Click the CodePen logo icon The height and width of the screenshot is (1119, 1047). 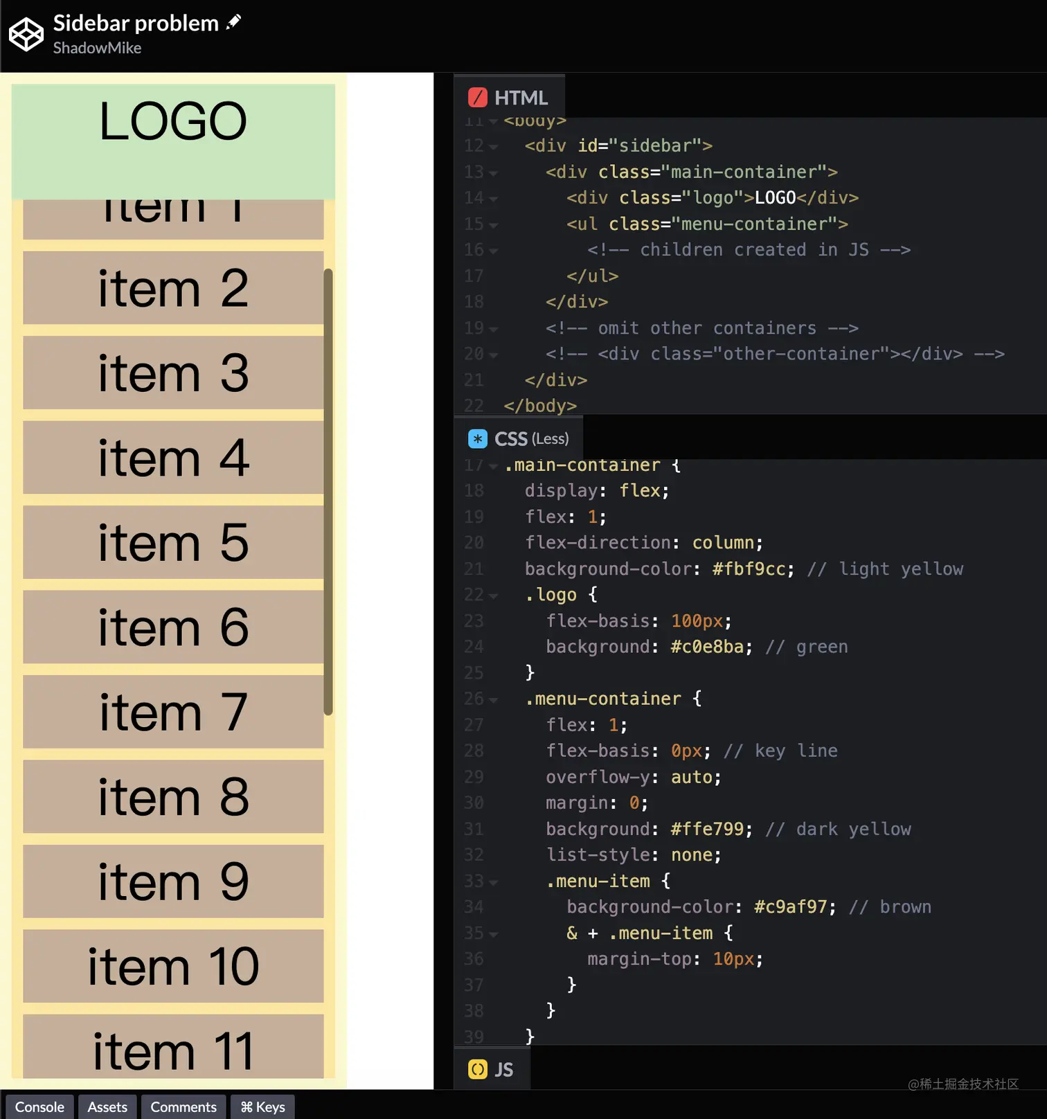(x=26, y=35)
